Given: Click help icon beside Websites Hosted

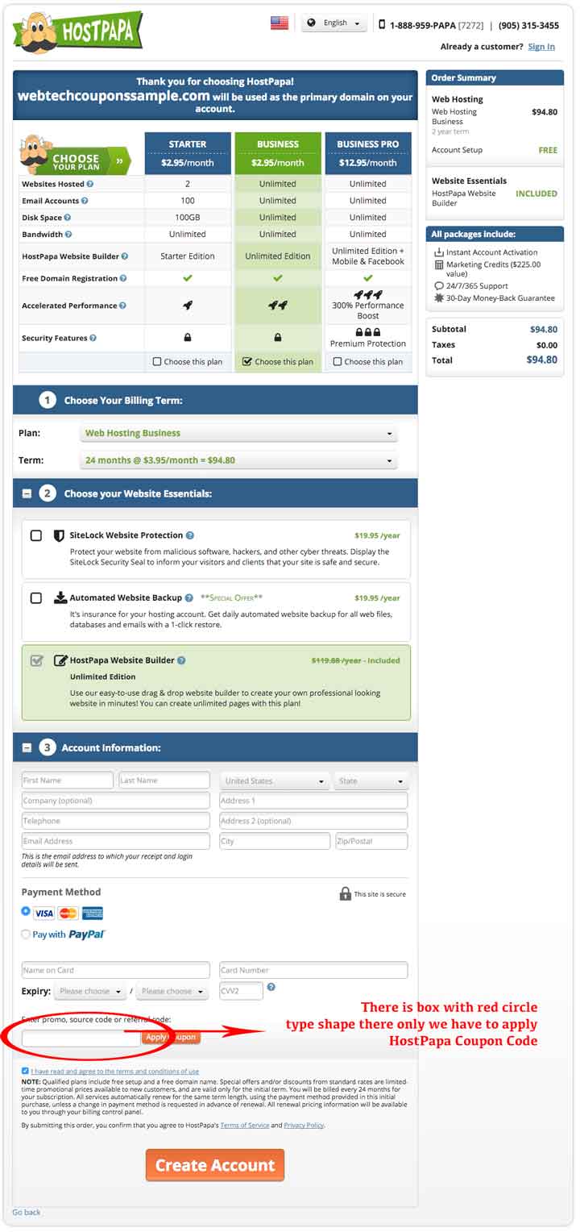Looking at the screenshot, I should coord(90,184).
